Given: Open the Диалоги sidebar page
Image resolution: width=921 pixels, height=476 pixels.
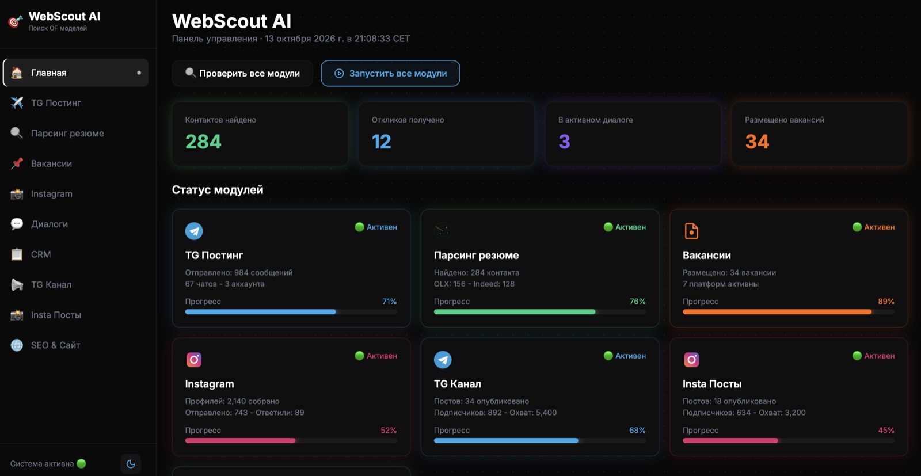Looking at the screenshot, I should pyautogui.click(x=76, y=224).
